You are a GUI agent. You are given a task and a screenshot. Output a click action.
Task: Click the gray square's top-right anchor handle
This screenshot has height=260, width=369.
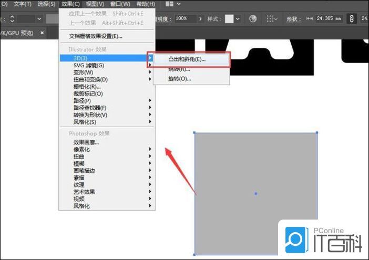[317, 133]
